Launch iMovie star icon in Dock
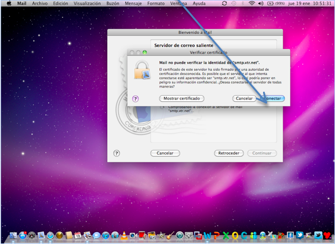The image size is (335, 244). (x=161, y=235)
